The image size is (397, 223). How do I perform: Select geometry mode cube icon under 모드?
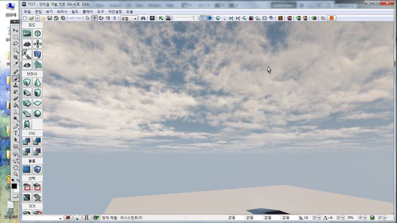pos(37,33)
